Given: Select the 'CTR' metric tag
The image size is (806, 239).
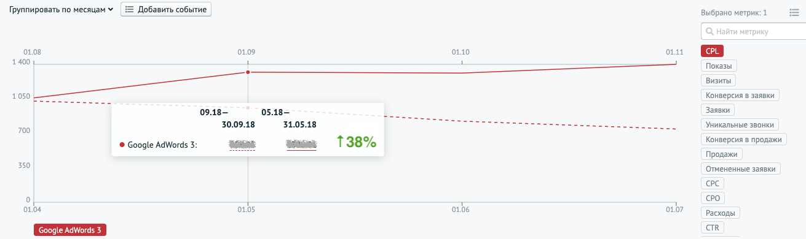Looking at the screenshot, I should coord(712,227).
